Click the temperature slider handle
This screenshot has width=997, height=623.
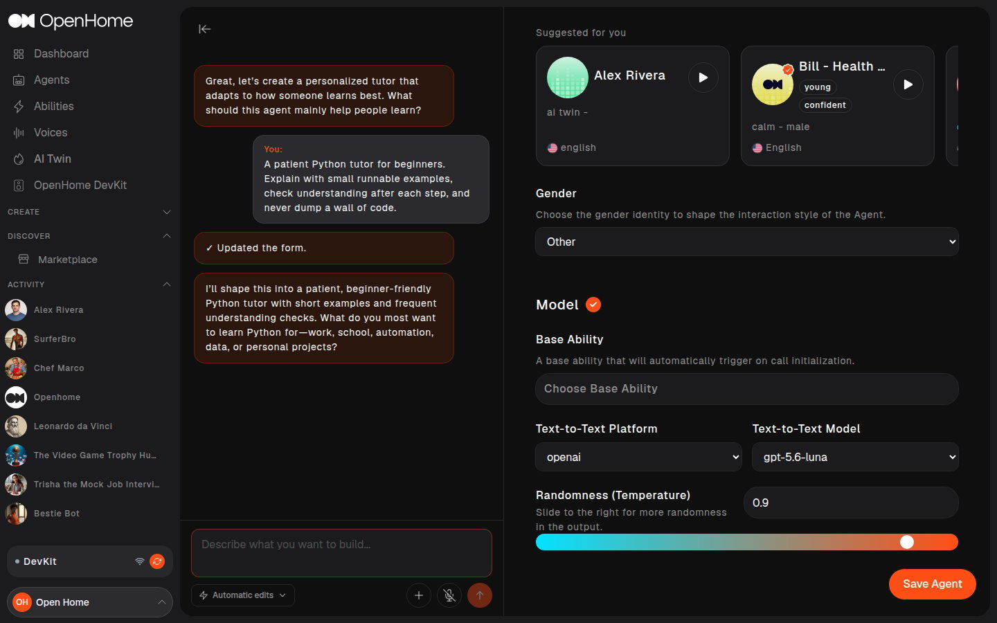[907, 542]
